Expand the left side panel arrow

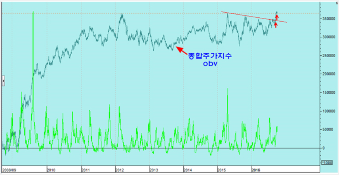[x=4, y=80]
